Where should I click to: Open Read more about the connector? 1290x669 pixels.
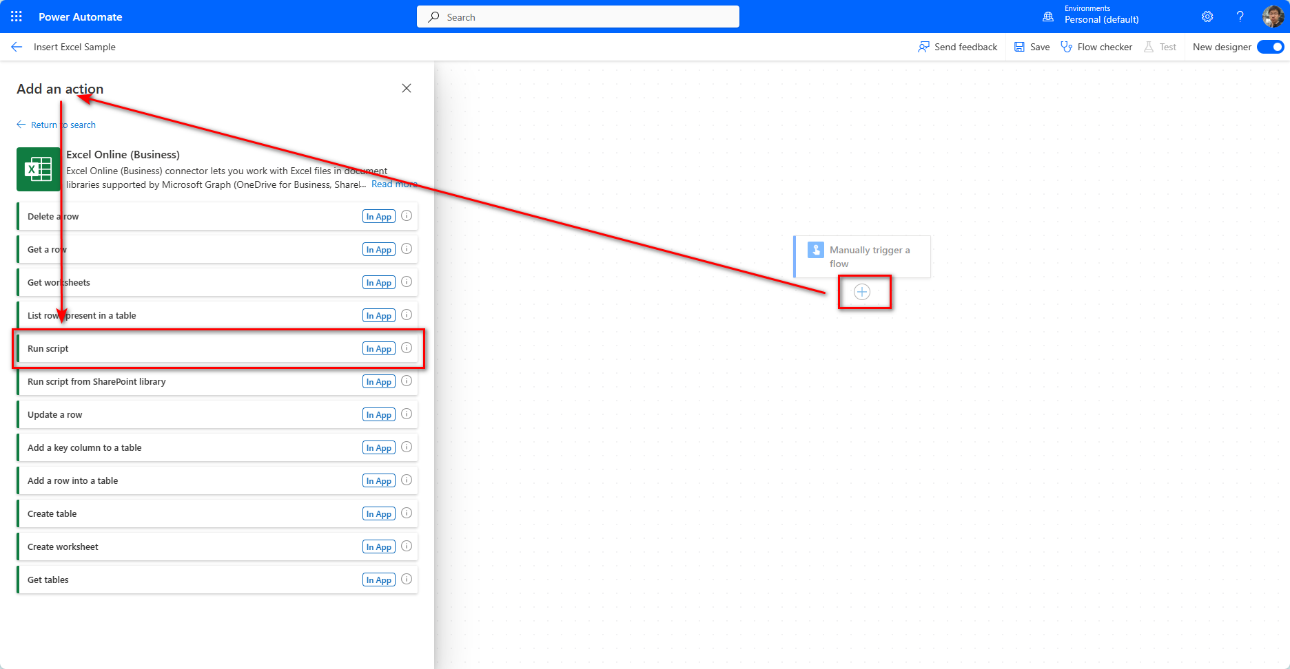(x=393, y=184)
